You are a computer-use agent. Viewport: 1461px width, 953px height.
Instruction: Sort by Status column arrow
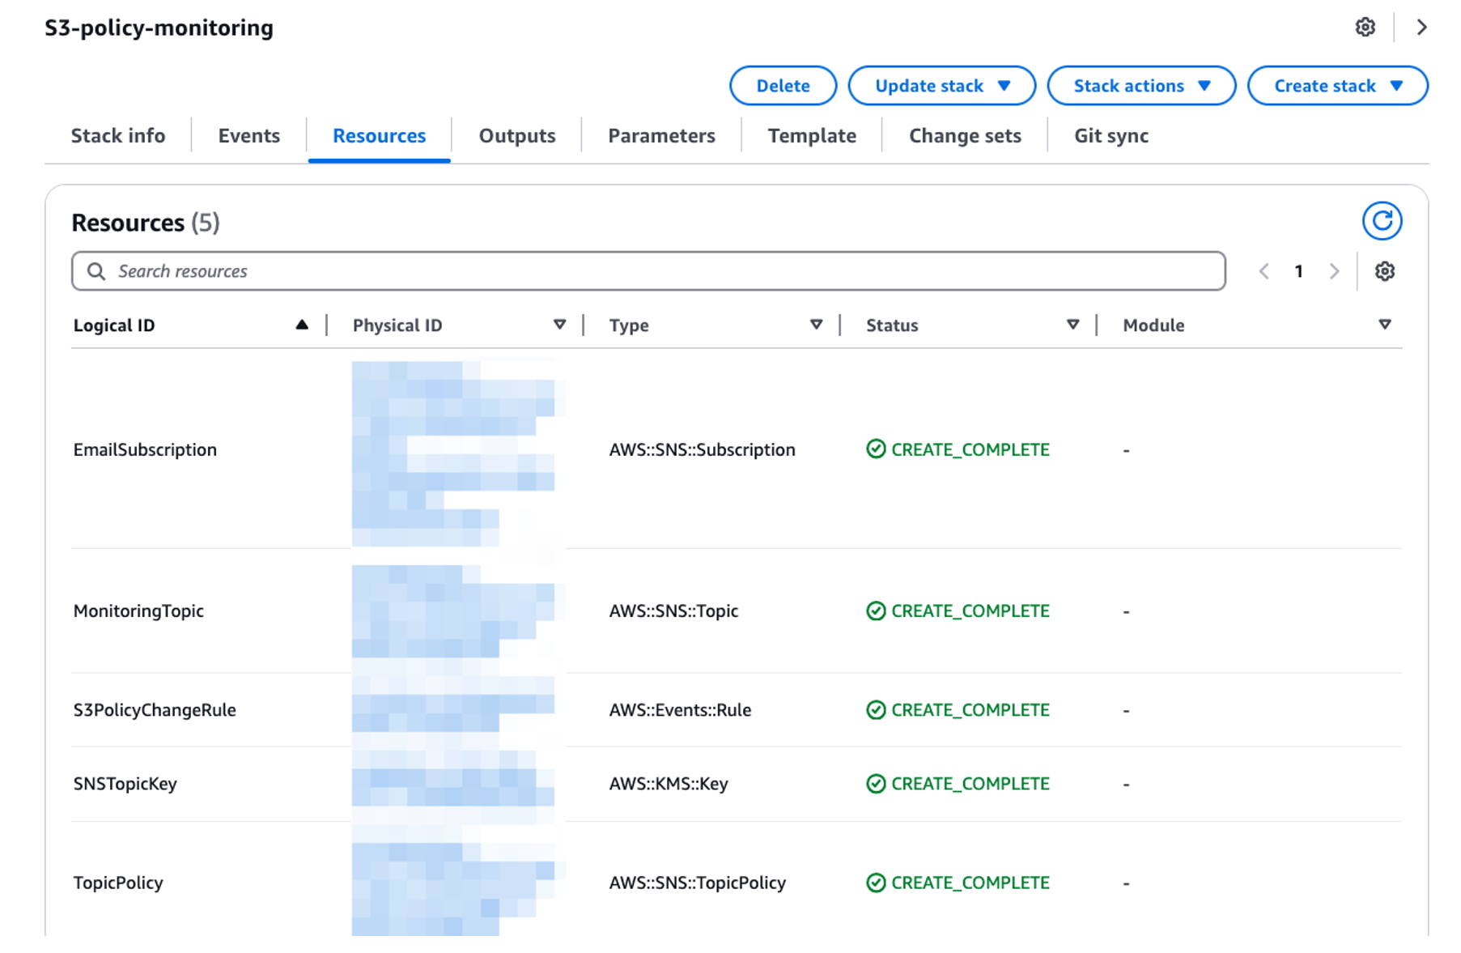coord(1072,325)
